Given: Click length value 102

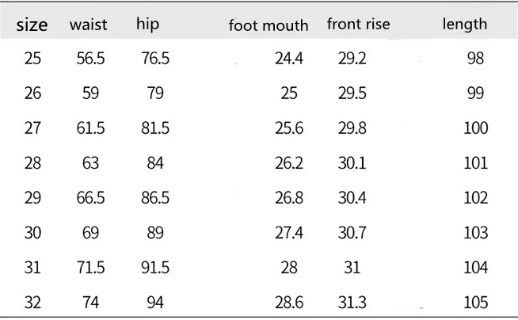Looking at the screenshot, I should point(475,198).
